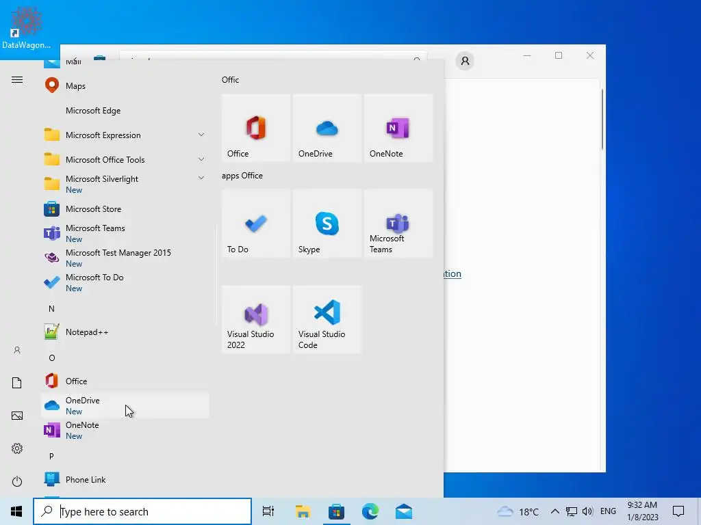Viewport: 701px width, 525px height.
Task: Click the scrollbar in Store window
Action: pyautogui.click(x=602, y=119)
